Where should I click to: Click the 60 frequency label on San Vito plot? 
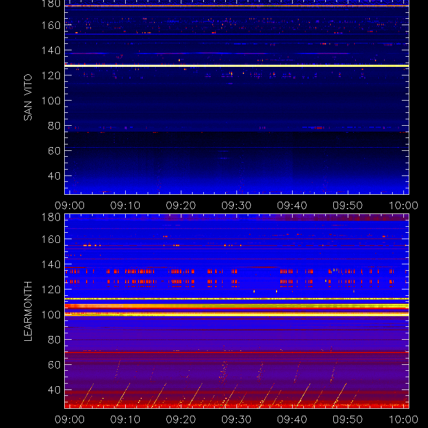54,151
